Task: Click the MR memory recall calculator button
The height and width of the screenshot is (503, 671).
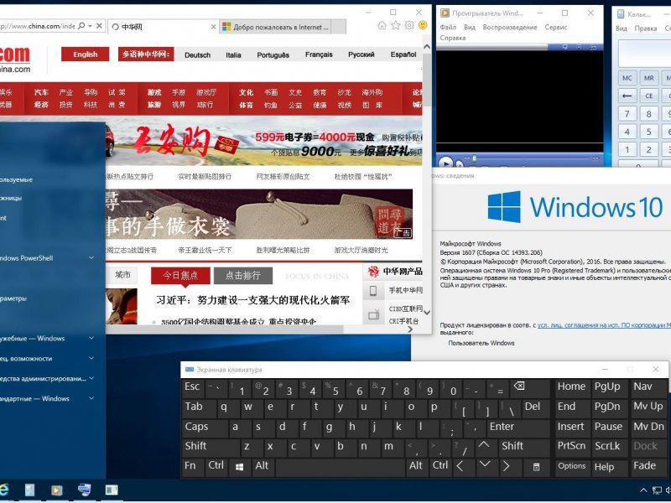Action: 648,78
